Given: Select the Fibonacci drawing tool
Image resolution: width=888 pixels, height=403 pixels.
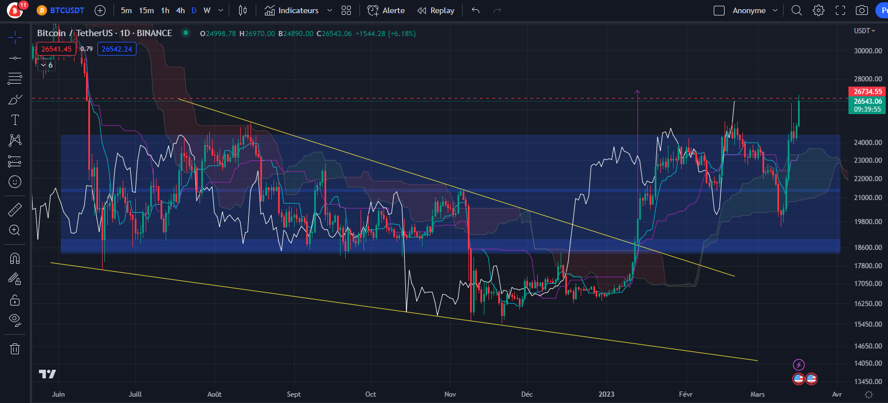Looking at the screenshot, I should pyautogui.click(x=15, y=79).
